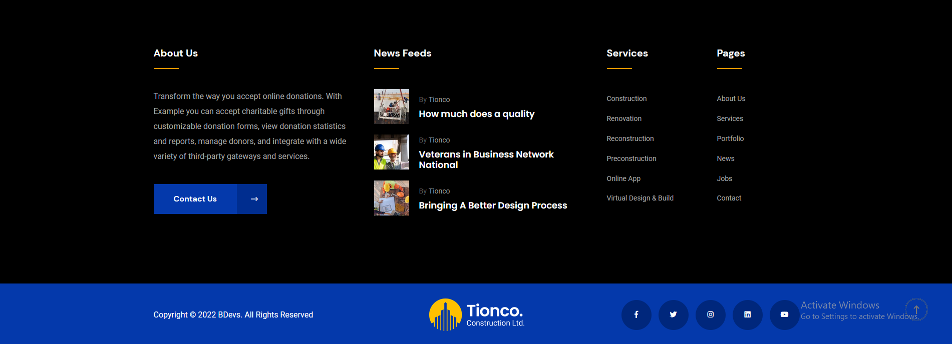This screenshot has width=952, height=344.
Task: Select the Online App service link
Action: [623, 178]
